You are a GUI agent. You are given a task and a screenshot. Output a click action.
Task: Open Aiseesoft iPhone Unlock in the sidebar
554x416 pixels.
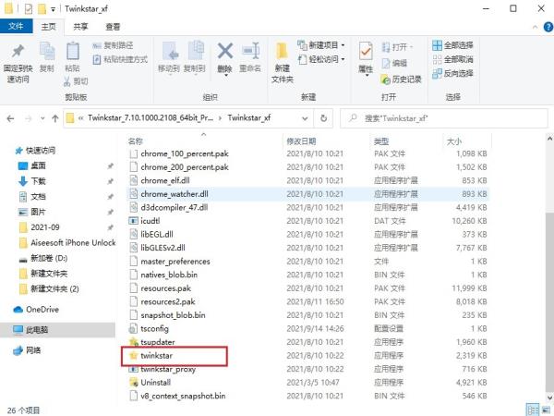pyautogui.click(x=67, y=242)
